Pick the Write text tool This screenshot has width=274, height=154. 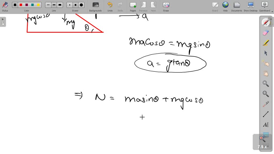point(265,124)
